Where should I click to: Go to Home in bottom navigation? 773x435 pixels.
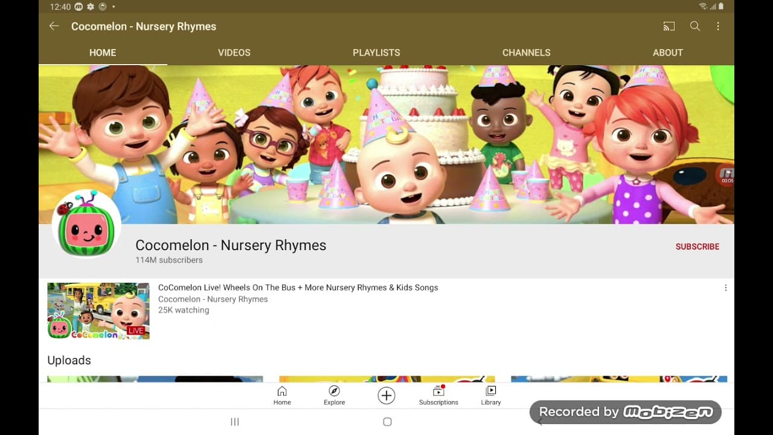coord(282,396)
